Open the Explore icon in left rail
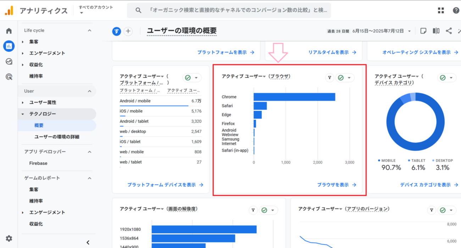 pos(9,61)
